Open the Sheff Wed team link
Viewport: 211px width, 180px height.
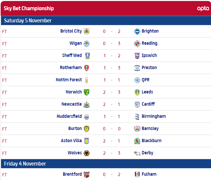(x=72, y=56)
